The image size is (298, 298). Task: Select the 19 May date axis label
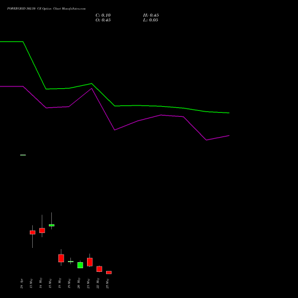(x=69, y=283)
